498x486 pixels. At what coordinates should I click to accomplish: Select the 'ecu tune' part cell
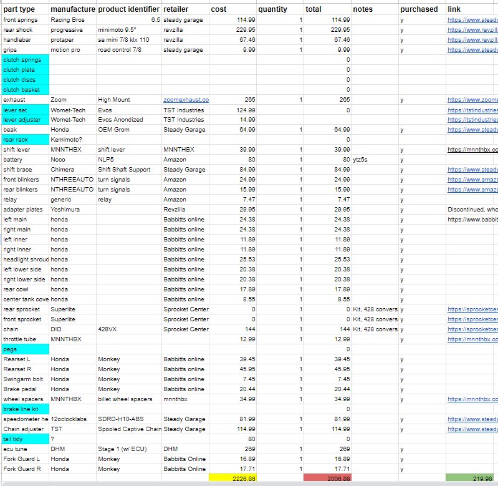pos(26,449)
